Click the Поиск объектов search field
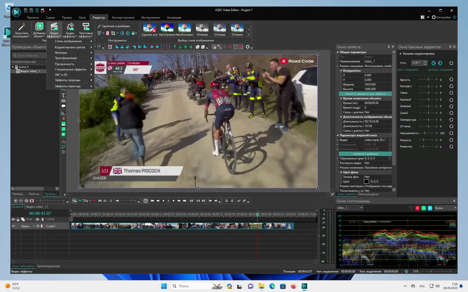This screenshot has width=468, height=292. pyautogui.click(x=30, y=55)
